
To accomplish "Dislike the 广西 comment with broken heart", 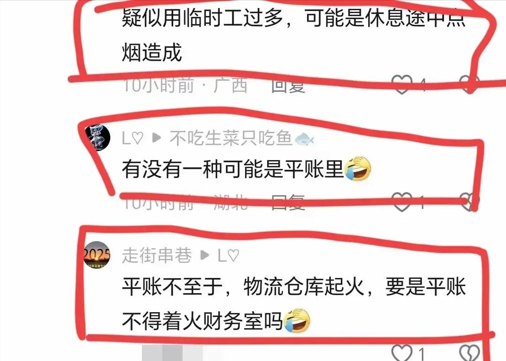I will tap(469, 84).
